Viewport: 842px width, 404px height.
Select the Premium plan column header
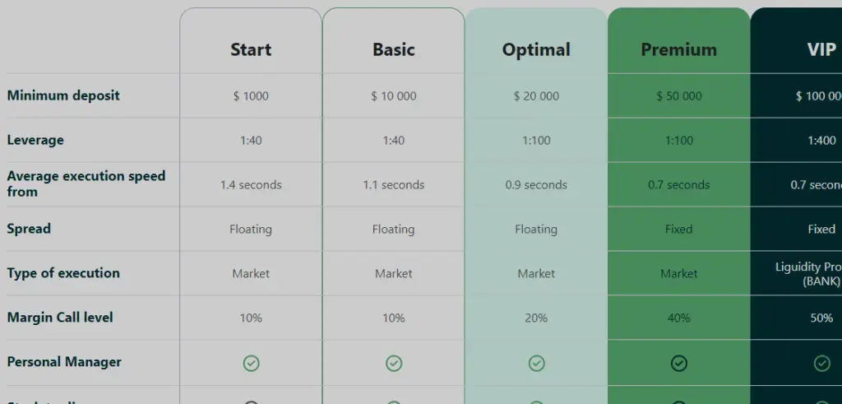click(679, 49)
